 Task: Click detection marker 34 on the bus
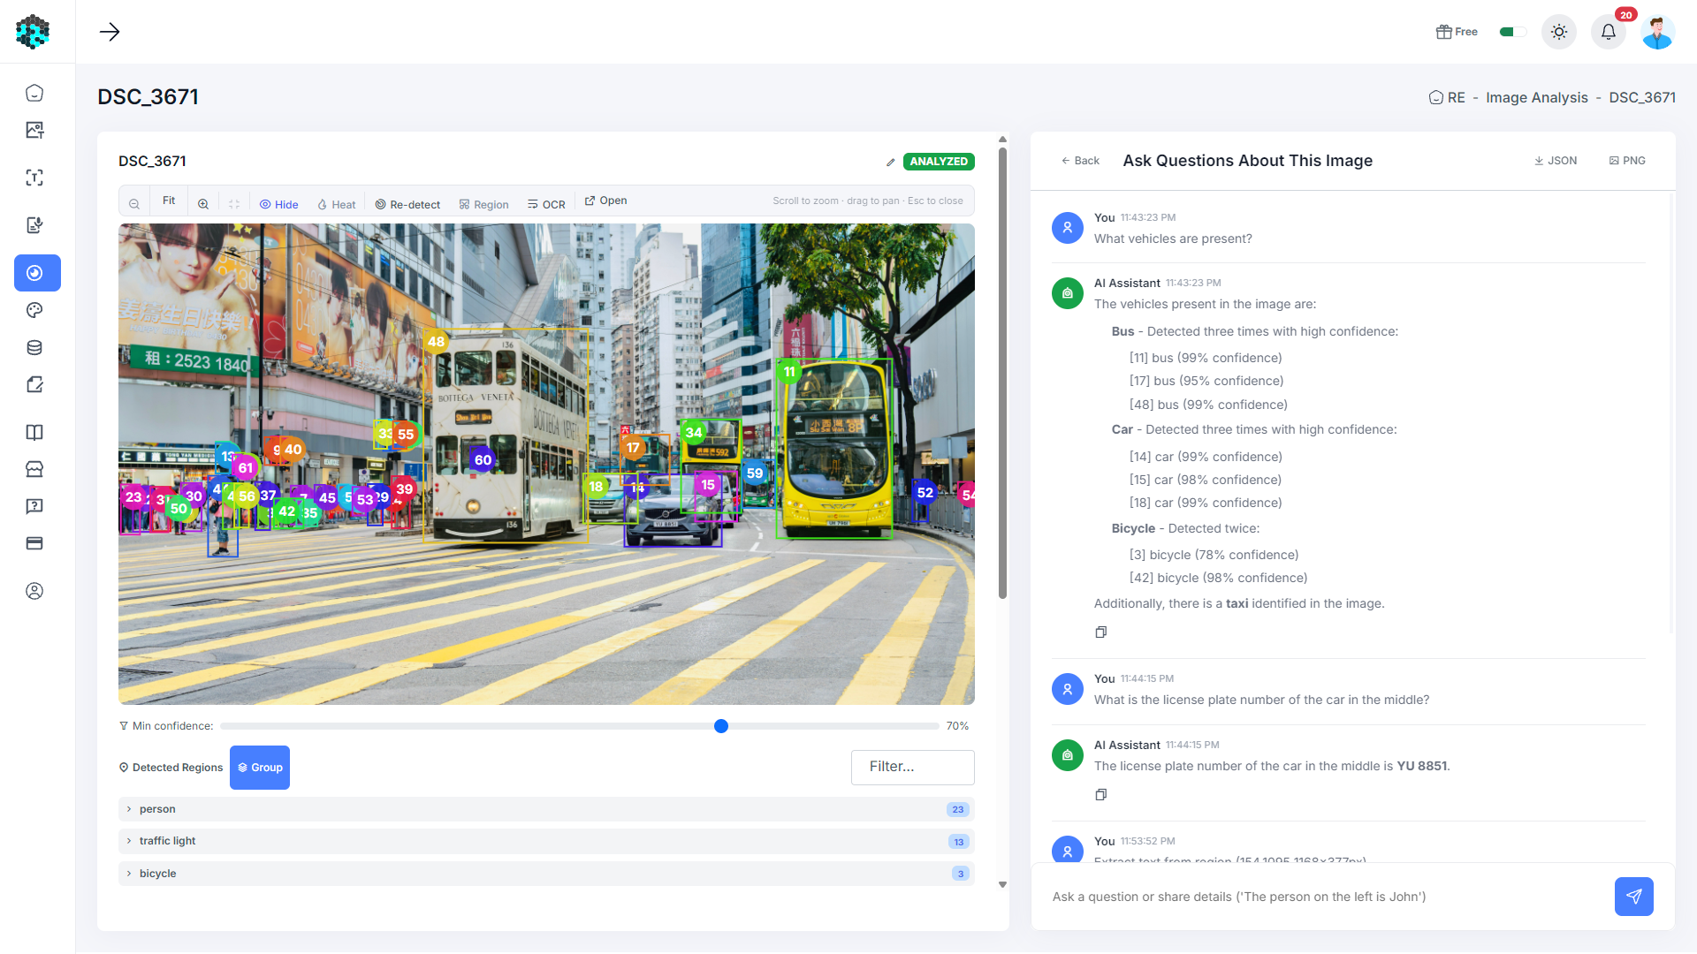tap(694, 433)
